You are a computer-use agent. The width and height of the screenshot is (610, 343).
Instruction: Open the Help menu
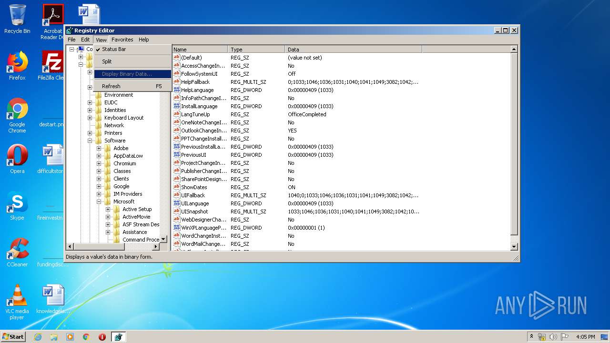coord(144,40)
